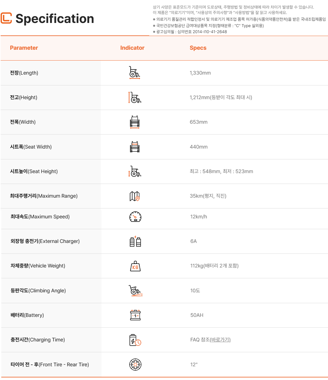The height and width of the screenshot is (380, 328).
Task: Click the speedometer maximum speed icon
Action: click(135, 217)
